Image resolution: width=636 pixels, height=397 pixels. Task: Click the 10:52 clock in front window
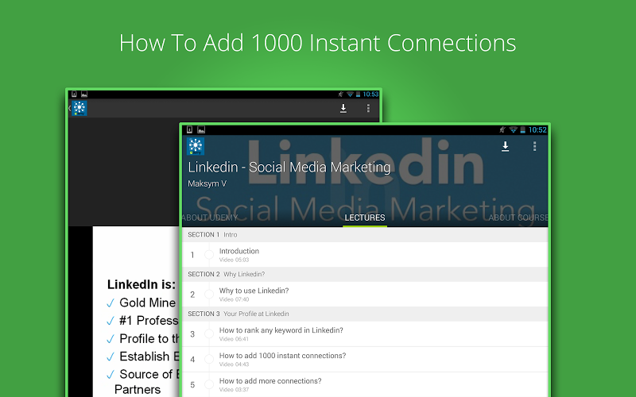pos(537,129)
